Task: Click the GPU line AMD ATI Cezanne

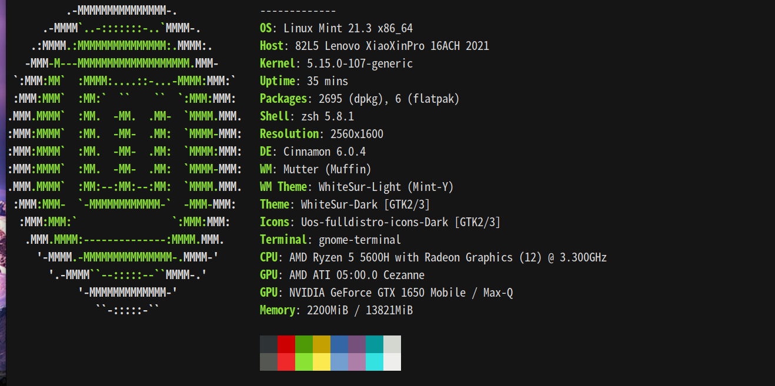Action: 342,275
